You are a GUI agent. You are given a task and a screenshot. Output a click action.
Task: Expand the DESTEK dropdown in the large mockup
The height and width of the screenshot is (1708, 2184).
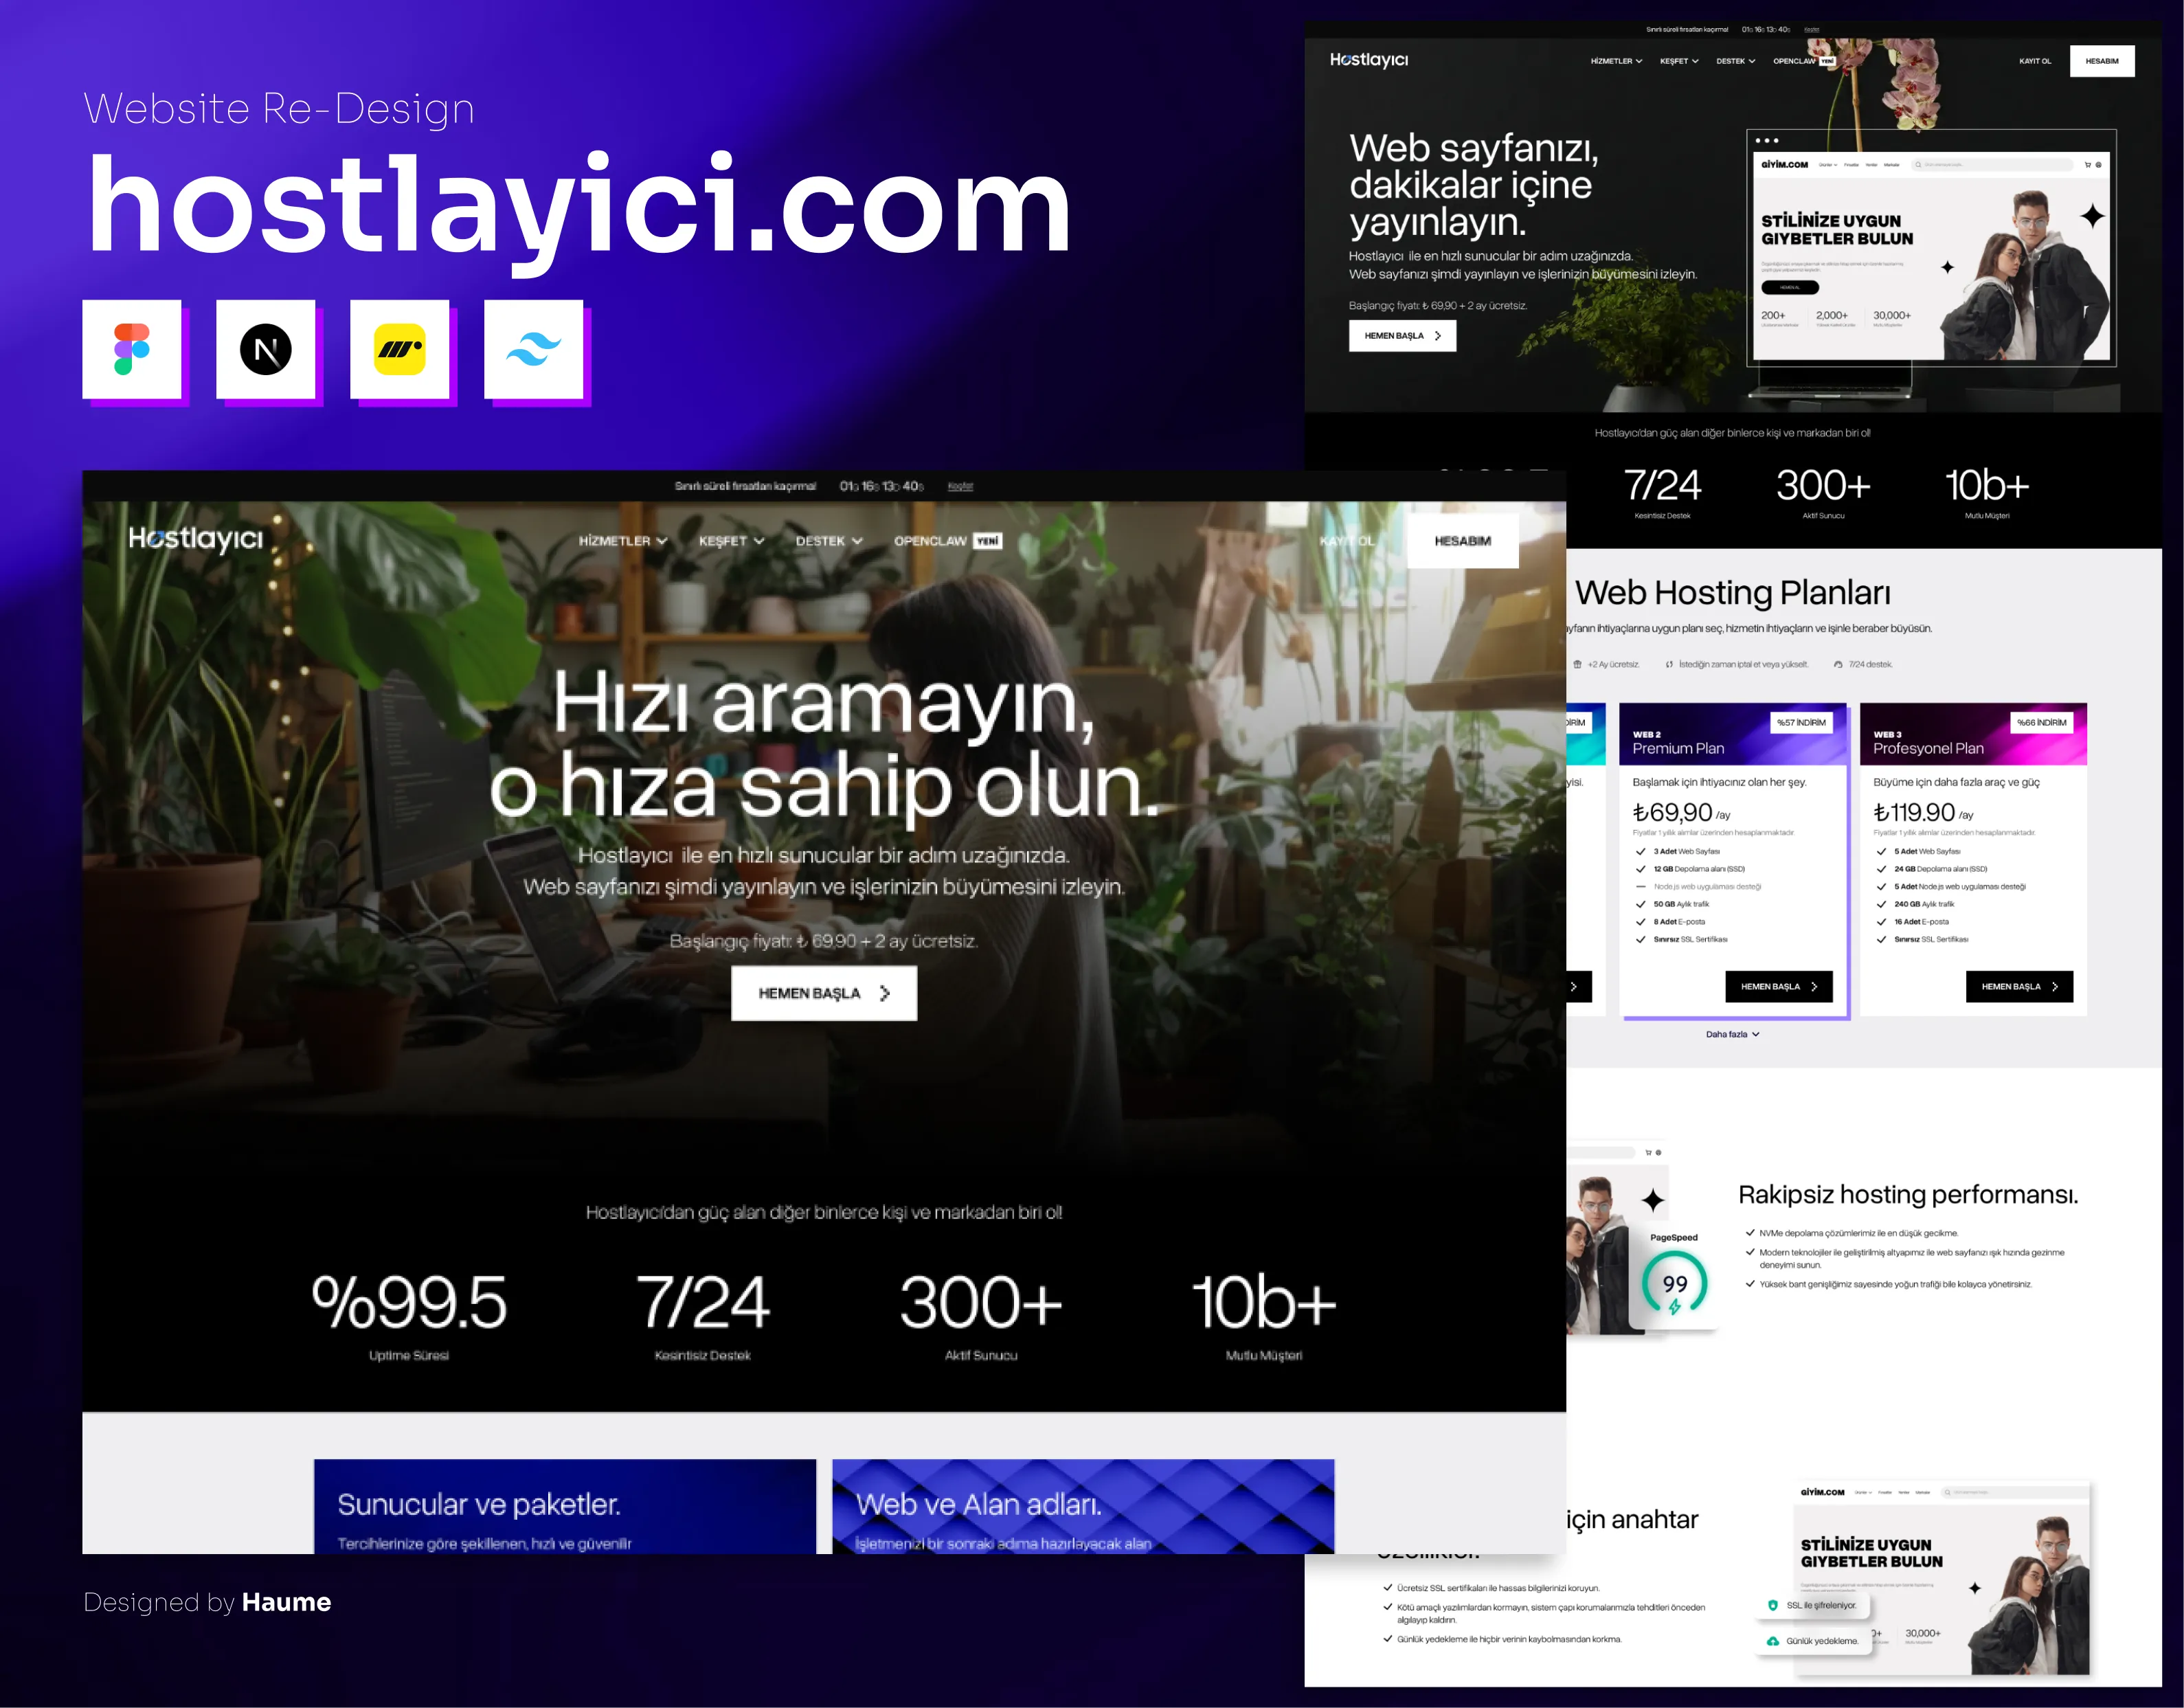click(828, 541)
